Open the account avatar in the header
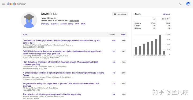The image size is (193, 100). [x=188, y=4]
